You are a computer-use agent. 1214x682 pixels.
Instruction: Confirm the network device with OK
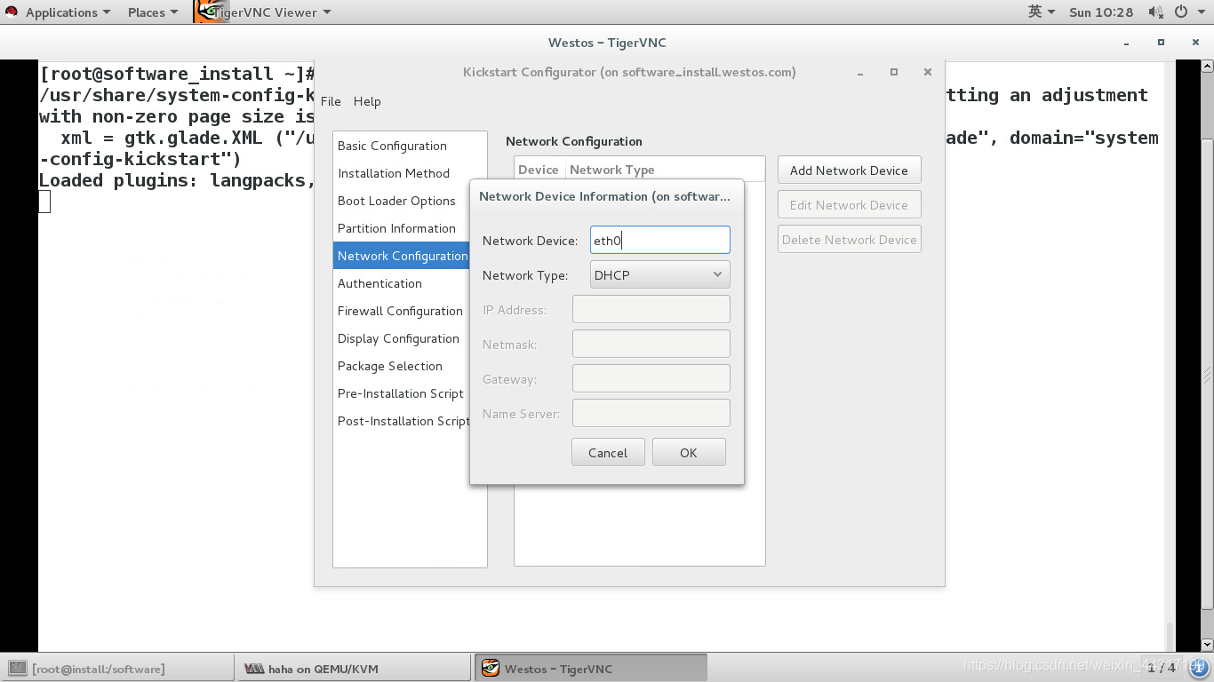pos(689,453)
